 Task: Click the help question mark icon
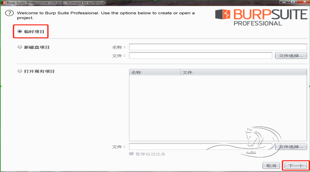pos(9,13)
